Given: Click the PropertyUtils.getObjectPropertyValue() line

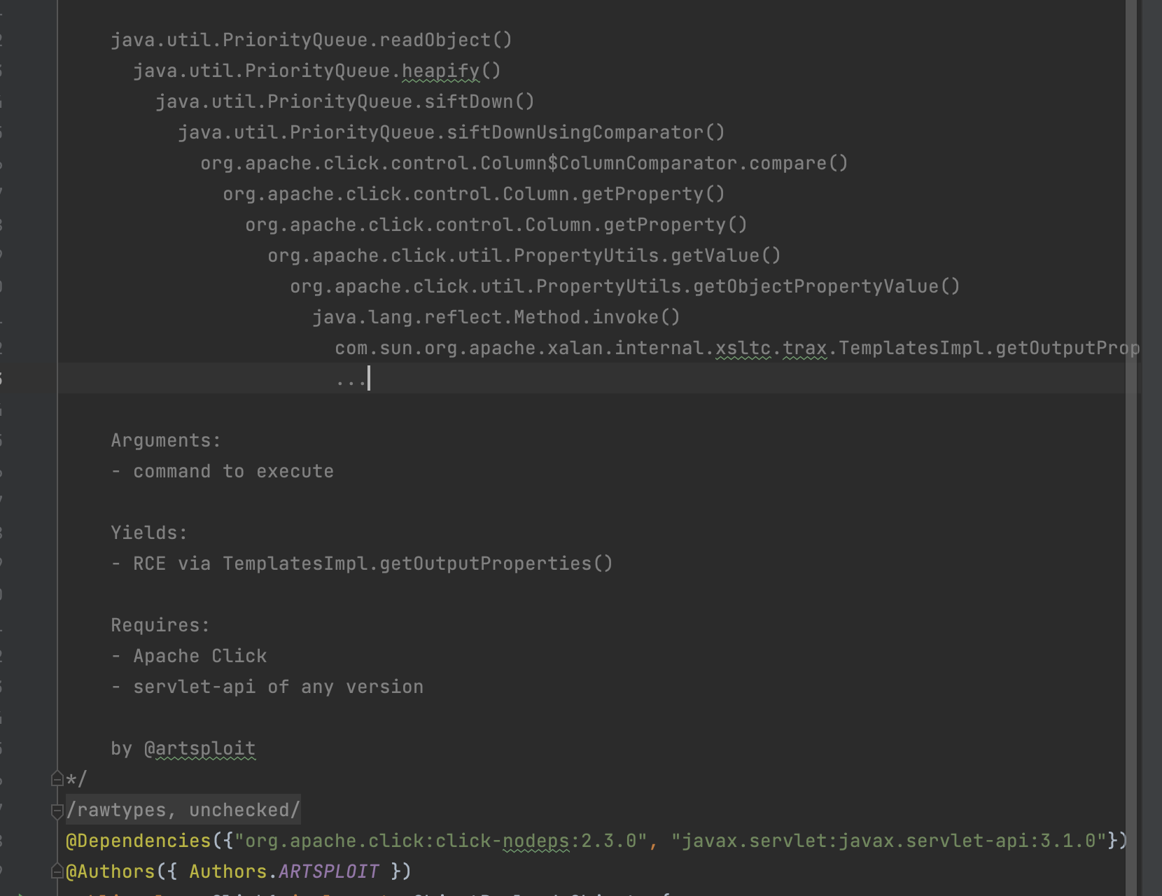Looking at the screenshot, I should pos(625,286).
